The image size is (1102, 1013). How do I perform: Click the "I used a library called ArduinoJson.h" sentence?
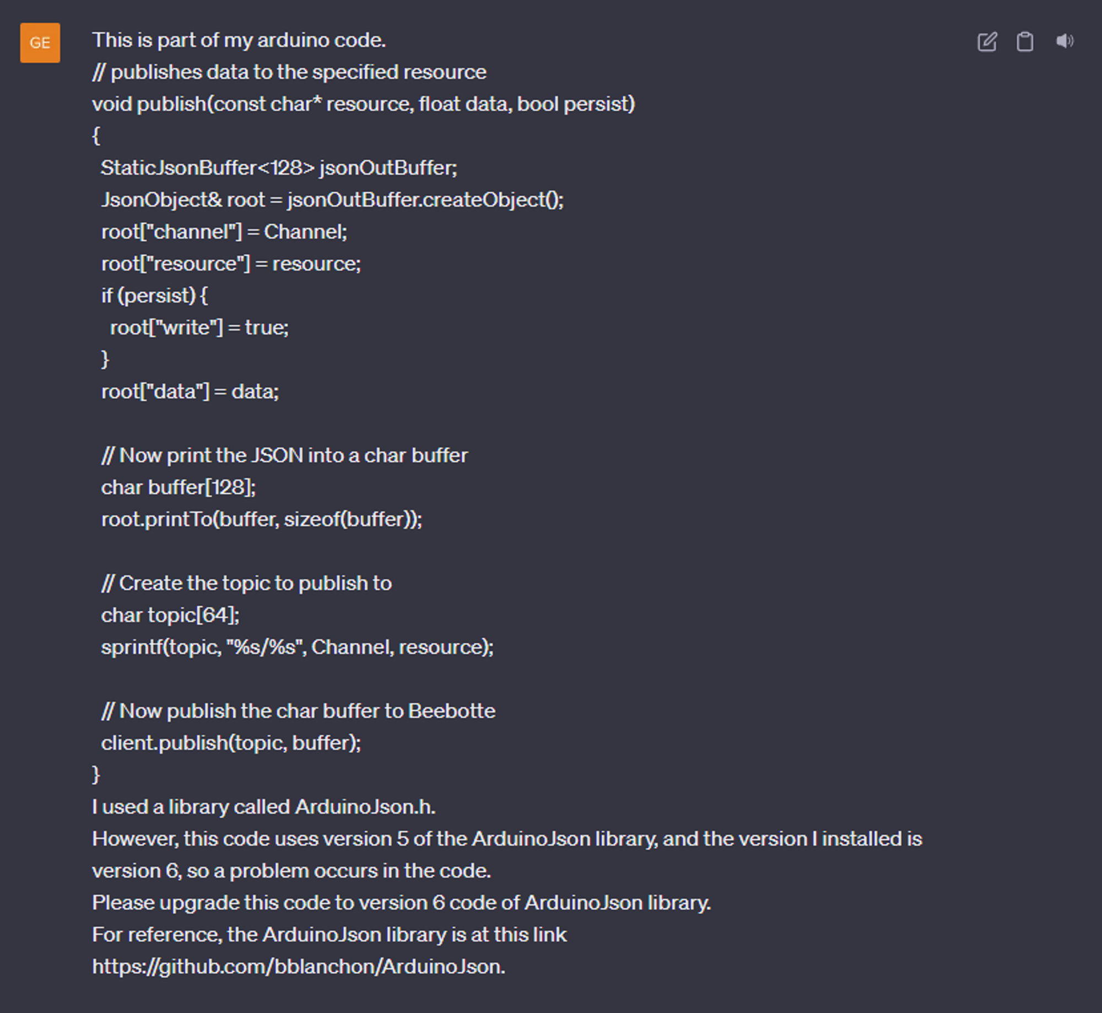tap(264, 807)
